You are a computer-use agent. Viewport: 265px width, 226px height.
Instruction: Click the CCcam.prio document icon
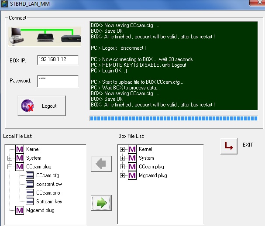coord(30,192)
